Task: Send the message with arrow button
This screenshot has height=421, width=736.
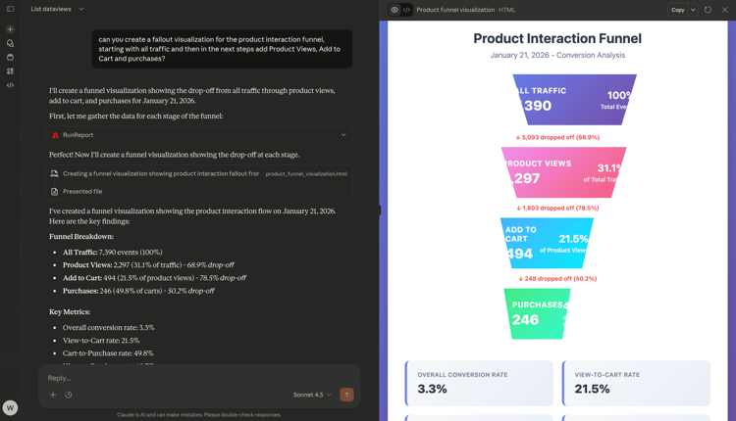Action: tap(346, 395)
